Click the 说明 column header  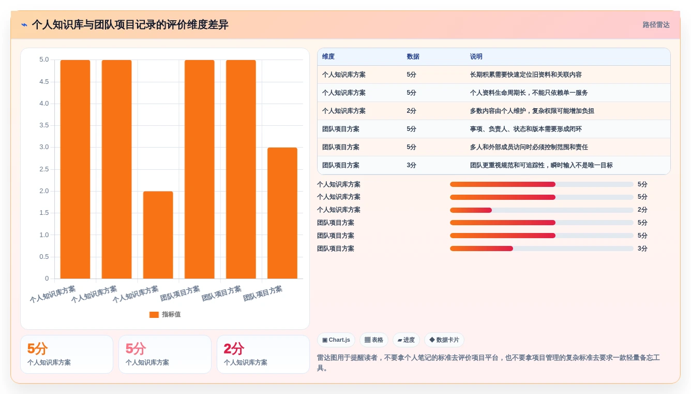click(476, 56)
